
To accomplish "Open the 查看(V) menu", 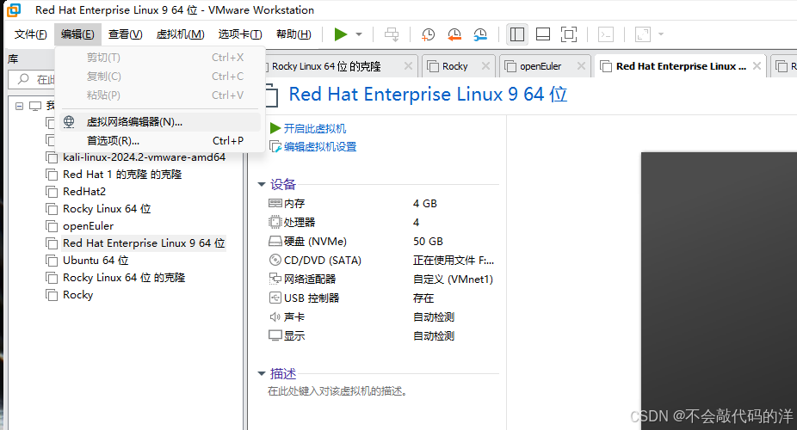I will point(125,34).
